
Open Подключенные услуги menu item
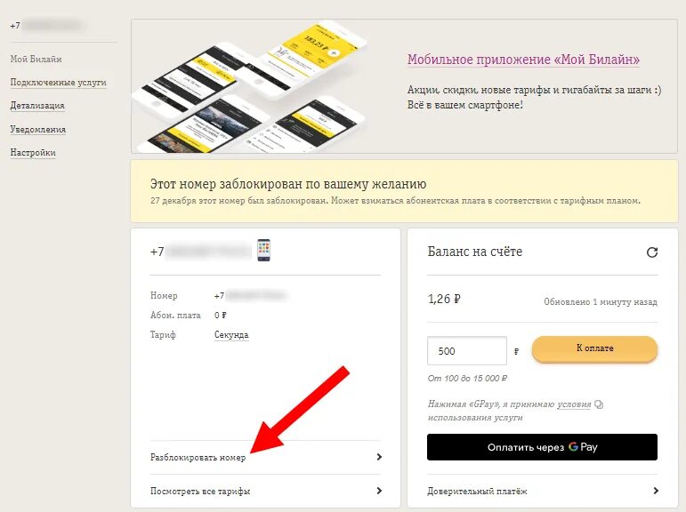58,82
